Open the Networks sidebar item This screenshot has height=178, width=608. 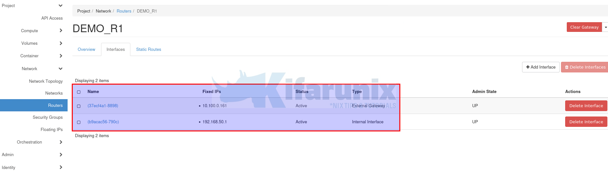click(54, 93)
